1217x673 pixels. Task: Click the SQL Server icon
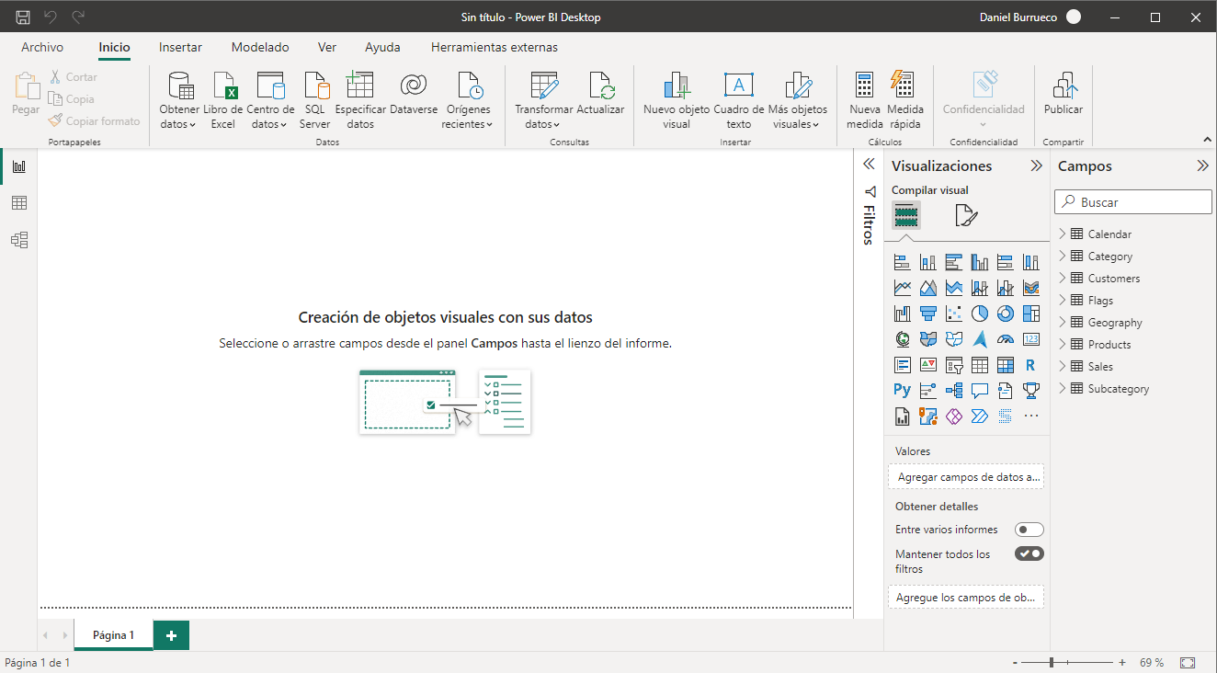(315, 86)
